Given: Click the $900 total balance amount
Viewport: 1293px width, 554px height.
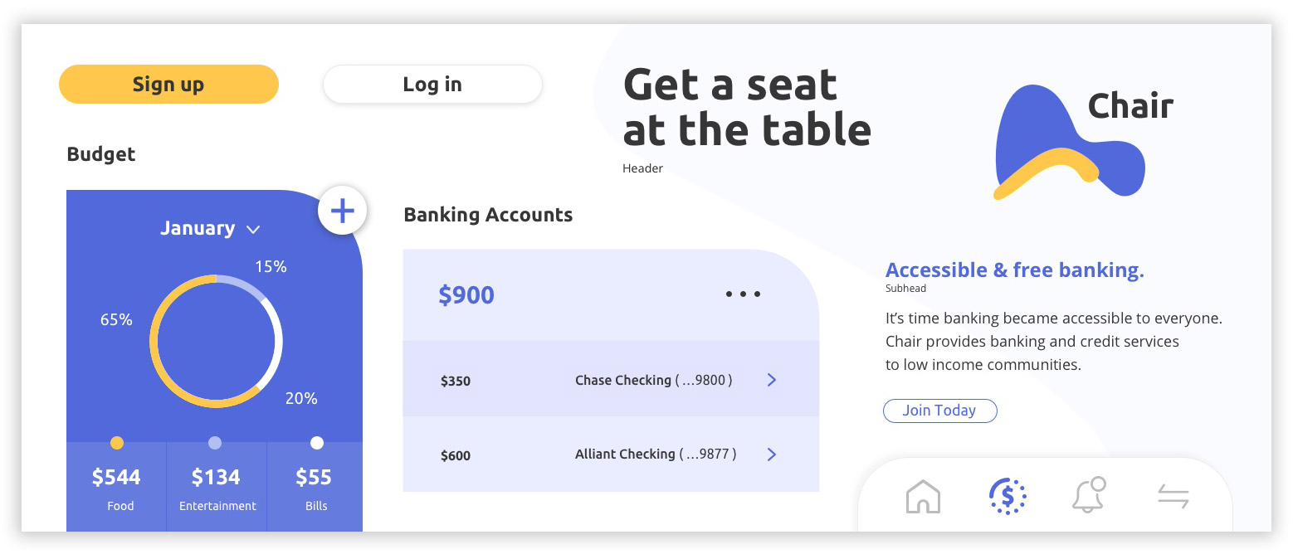Looking at the screenshot, I should pos(466,294).
